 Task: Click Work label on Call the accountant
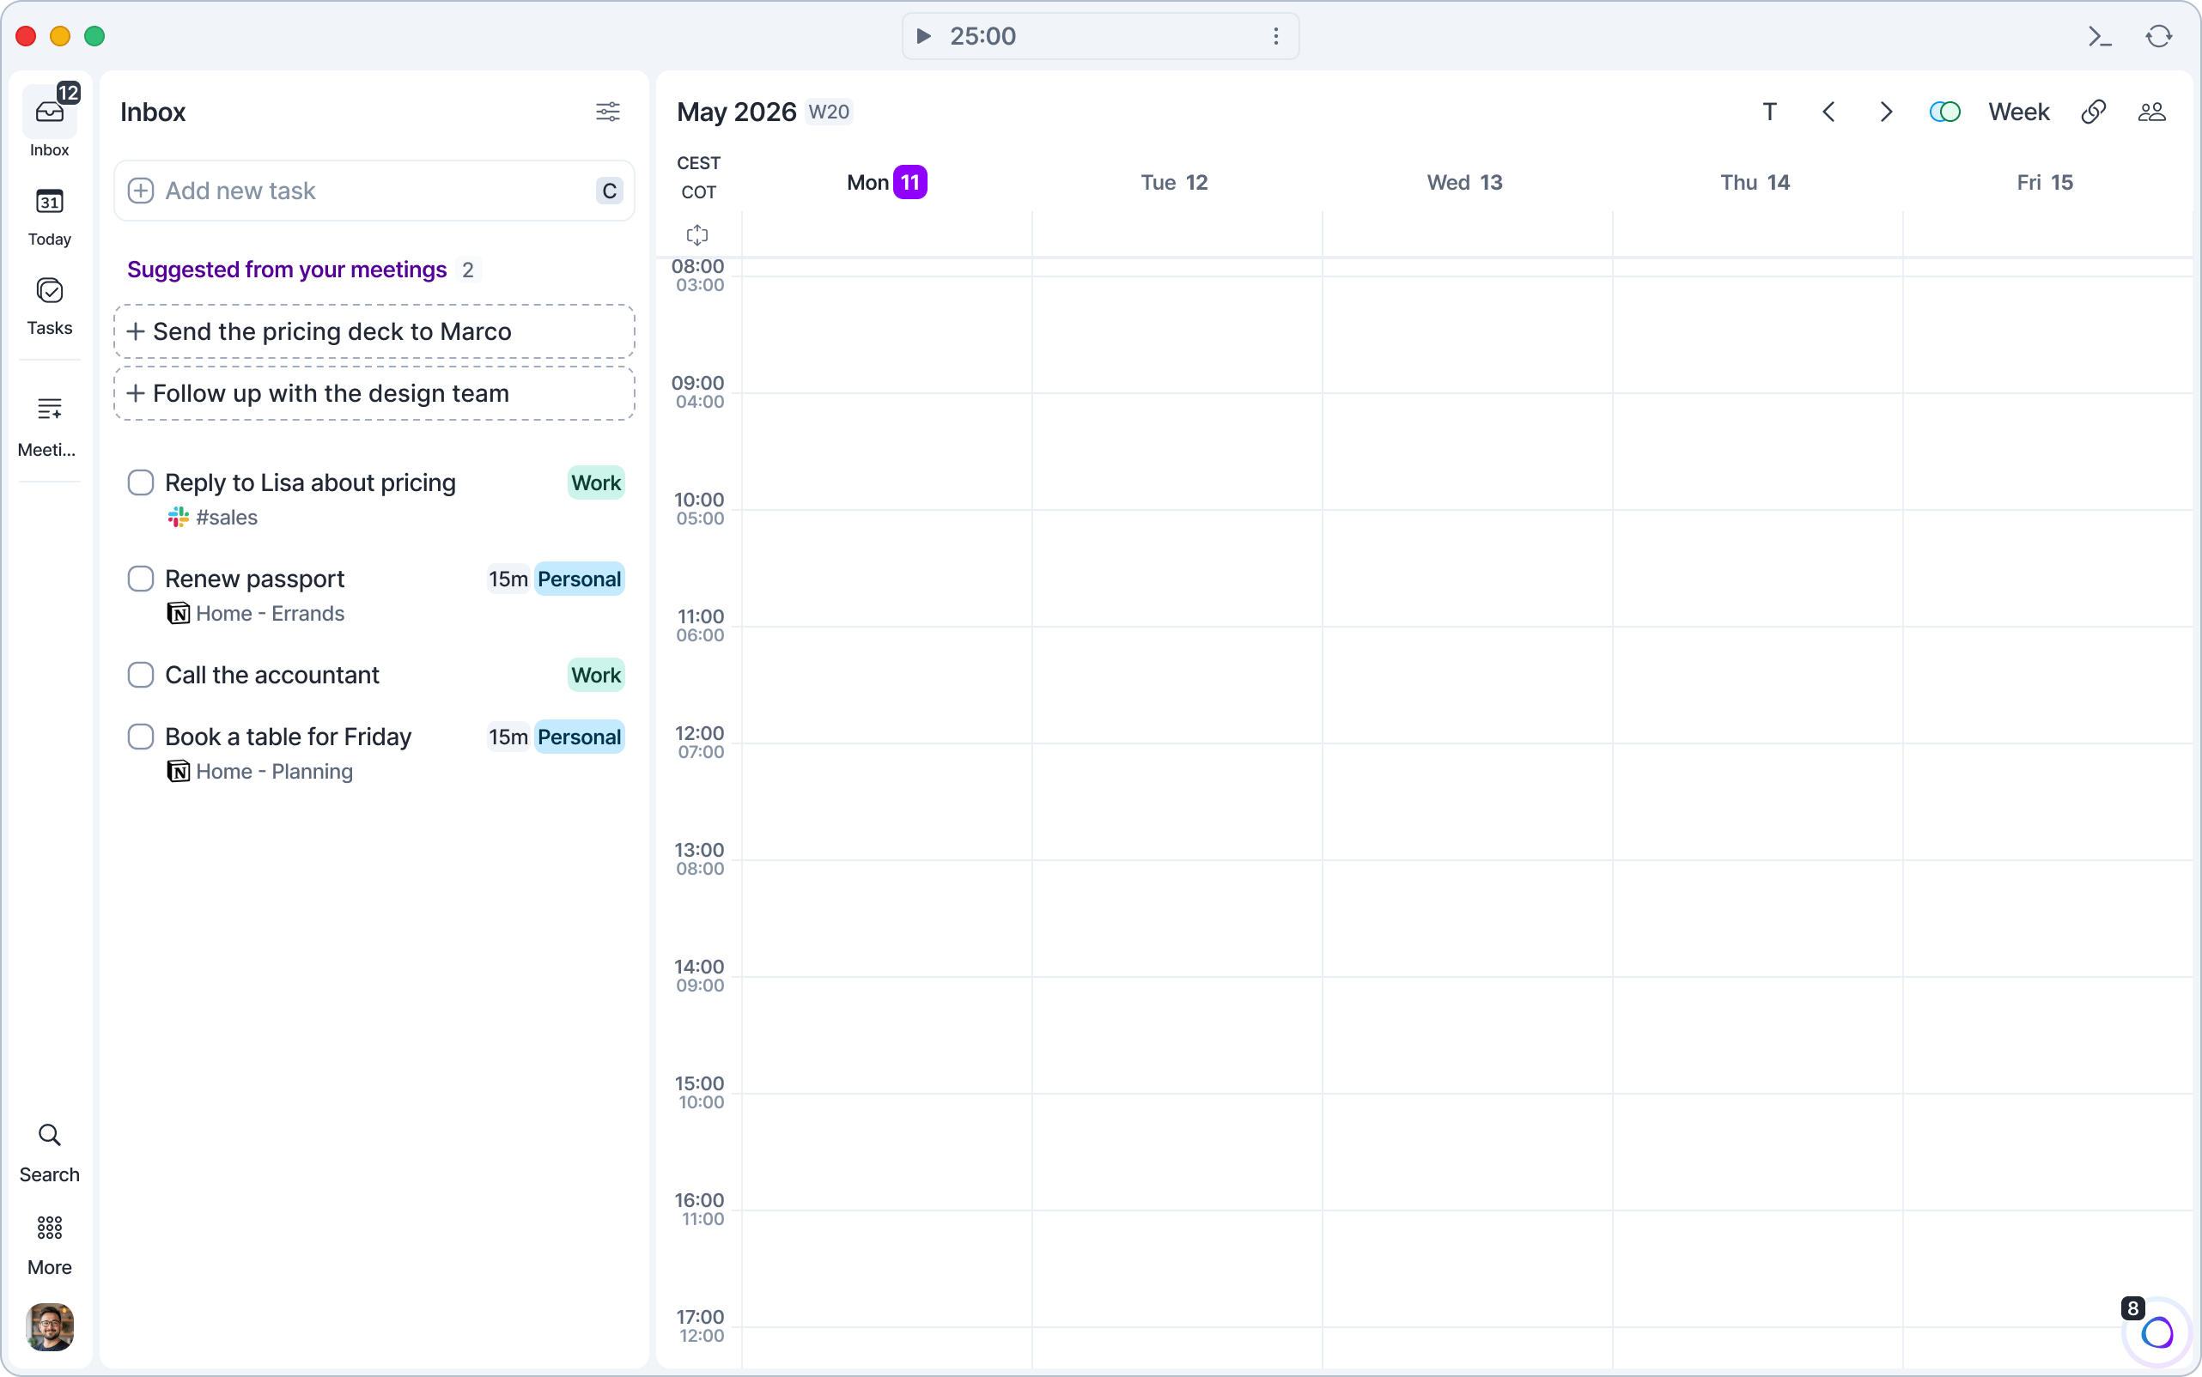[596, 675]
